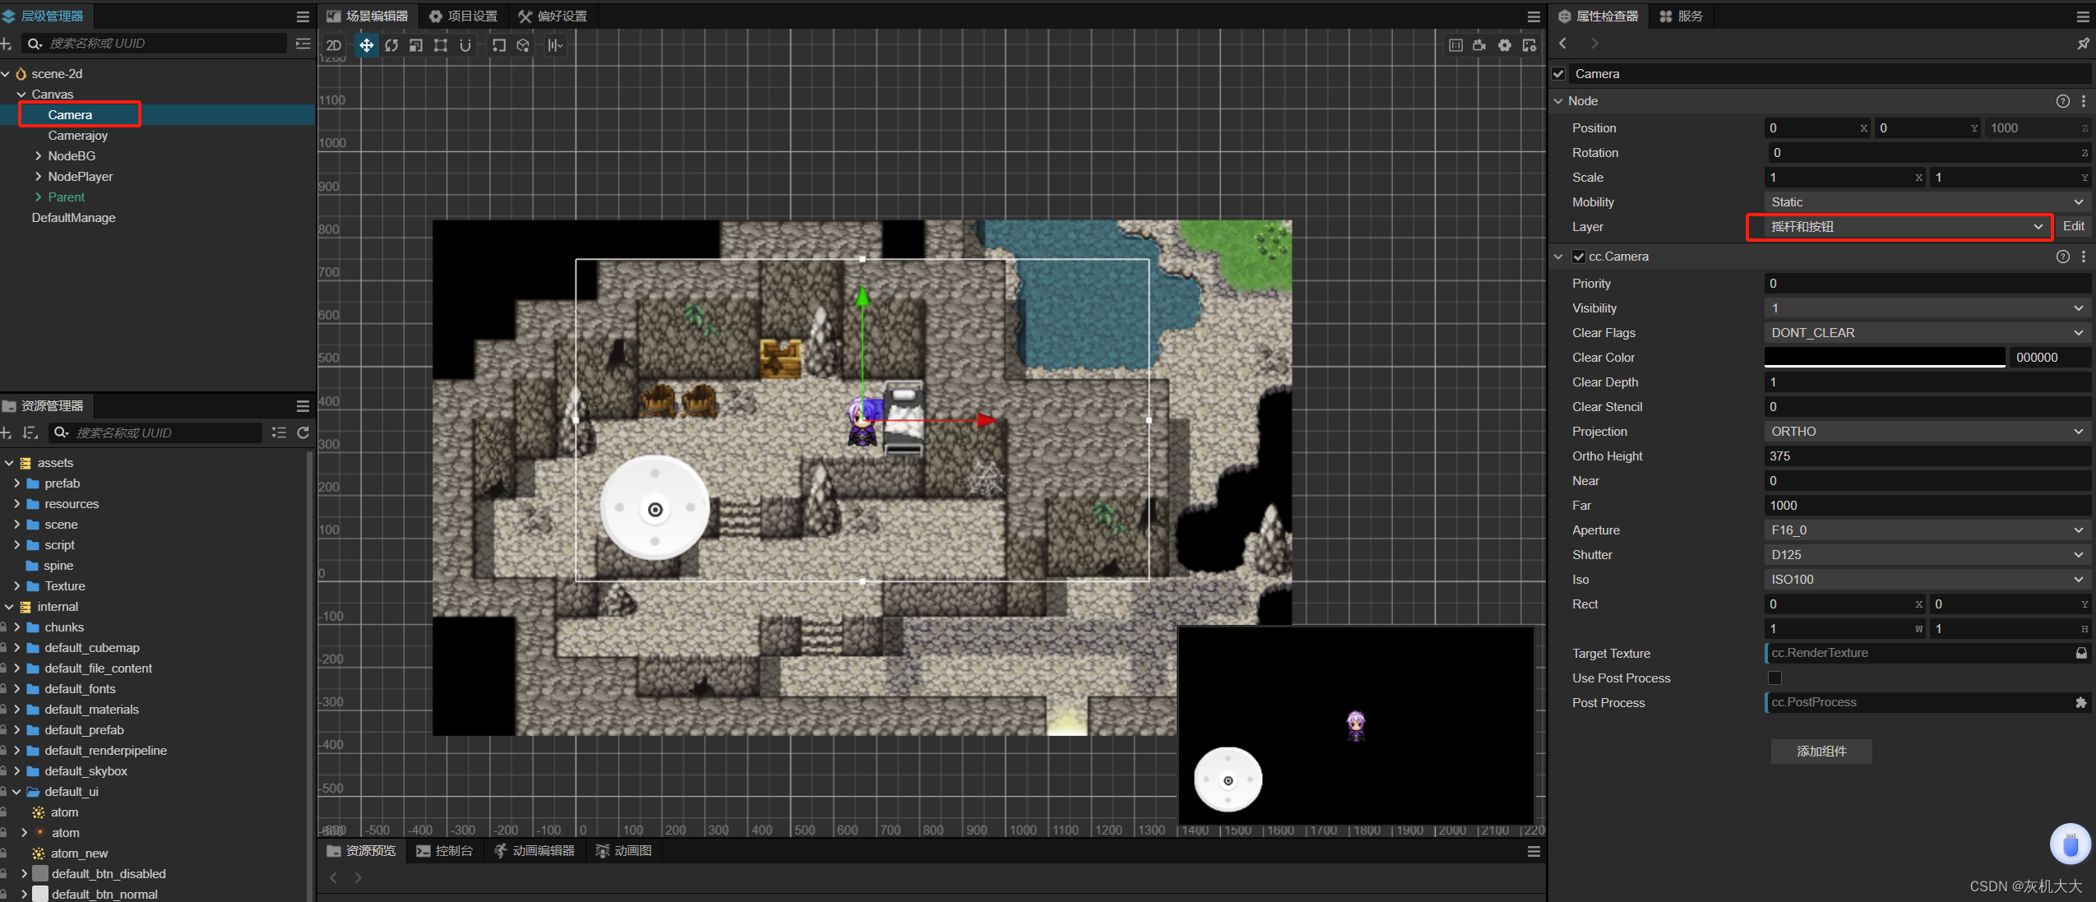Open the Projection dropdown
This screenshot has width=2096, height=902.
[1927, 432]
